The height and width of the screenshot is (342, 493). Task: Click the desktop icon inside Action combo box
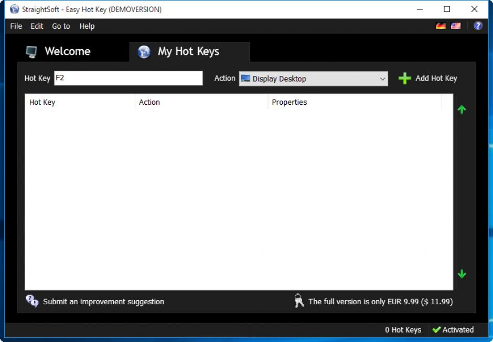(245, 78)
